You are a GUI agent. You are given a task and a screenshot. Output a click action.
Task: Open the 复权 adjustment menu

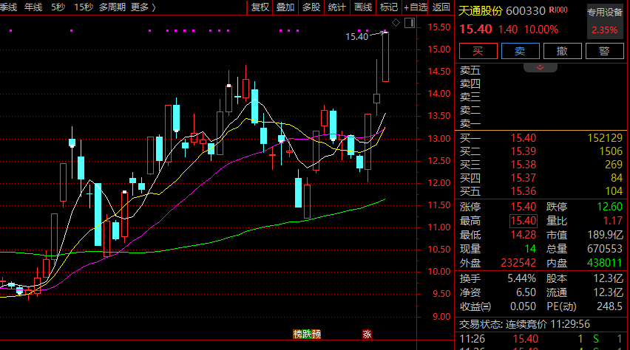click(260, 7)
